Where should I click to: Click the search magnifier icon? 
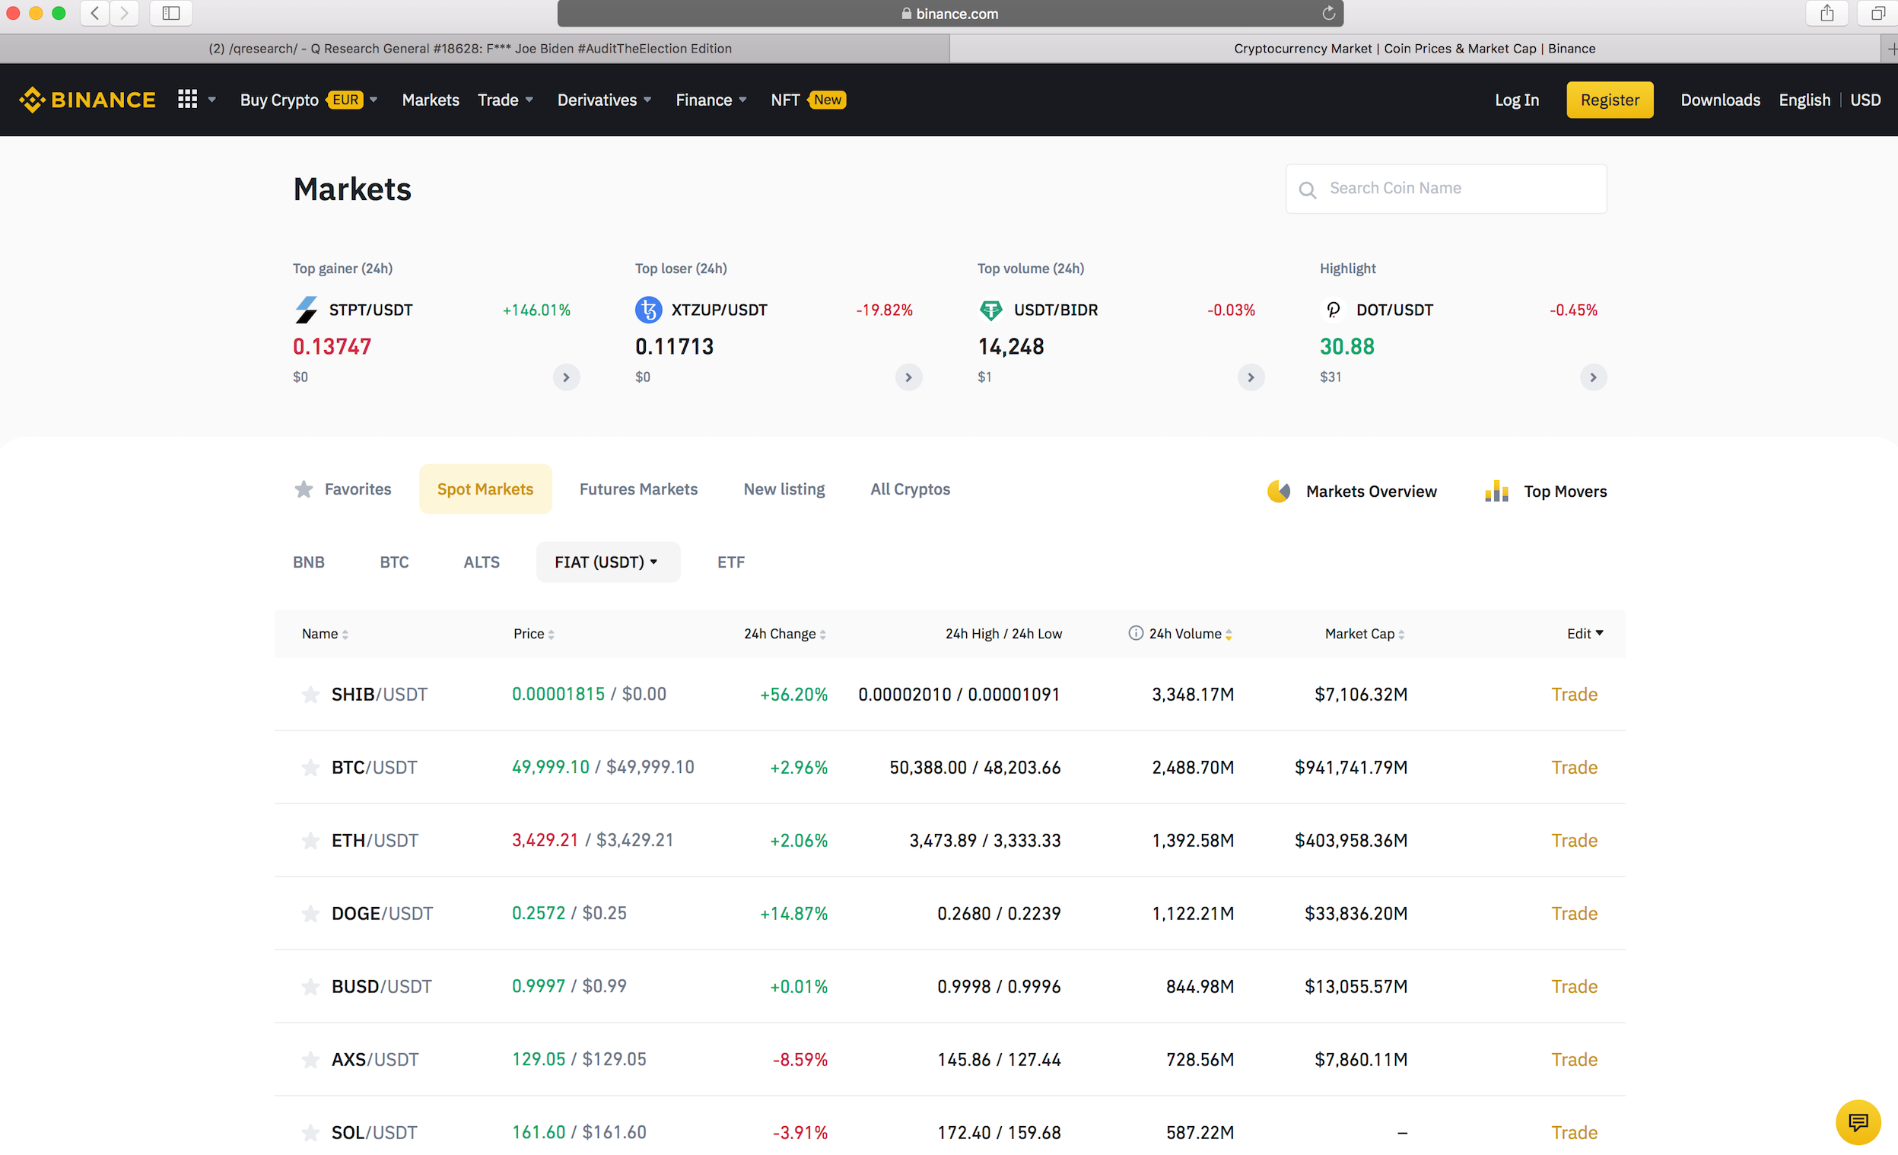tap(1307, 189)
